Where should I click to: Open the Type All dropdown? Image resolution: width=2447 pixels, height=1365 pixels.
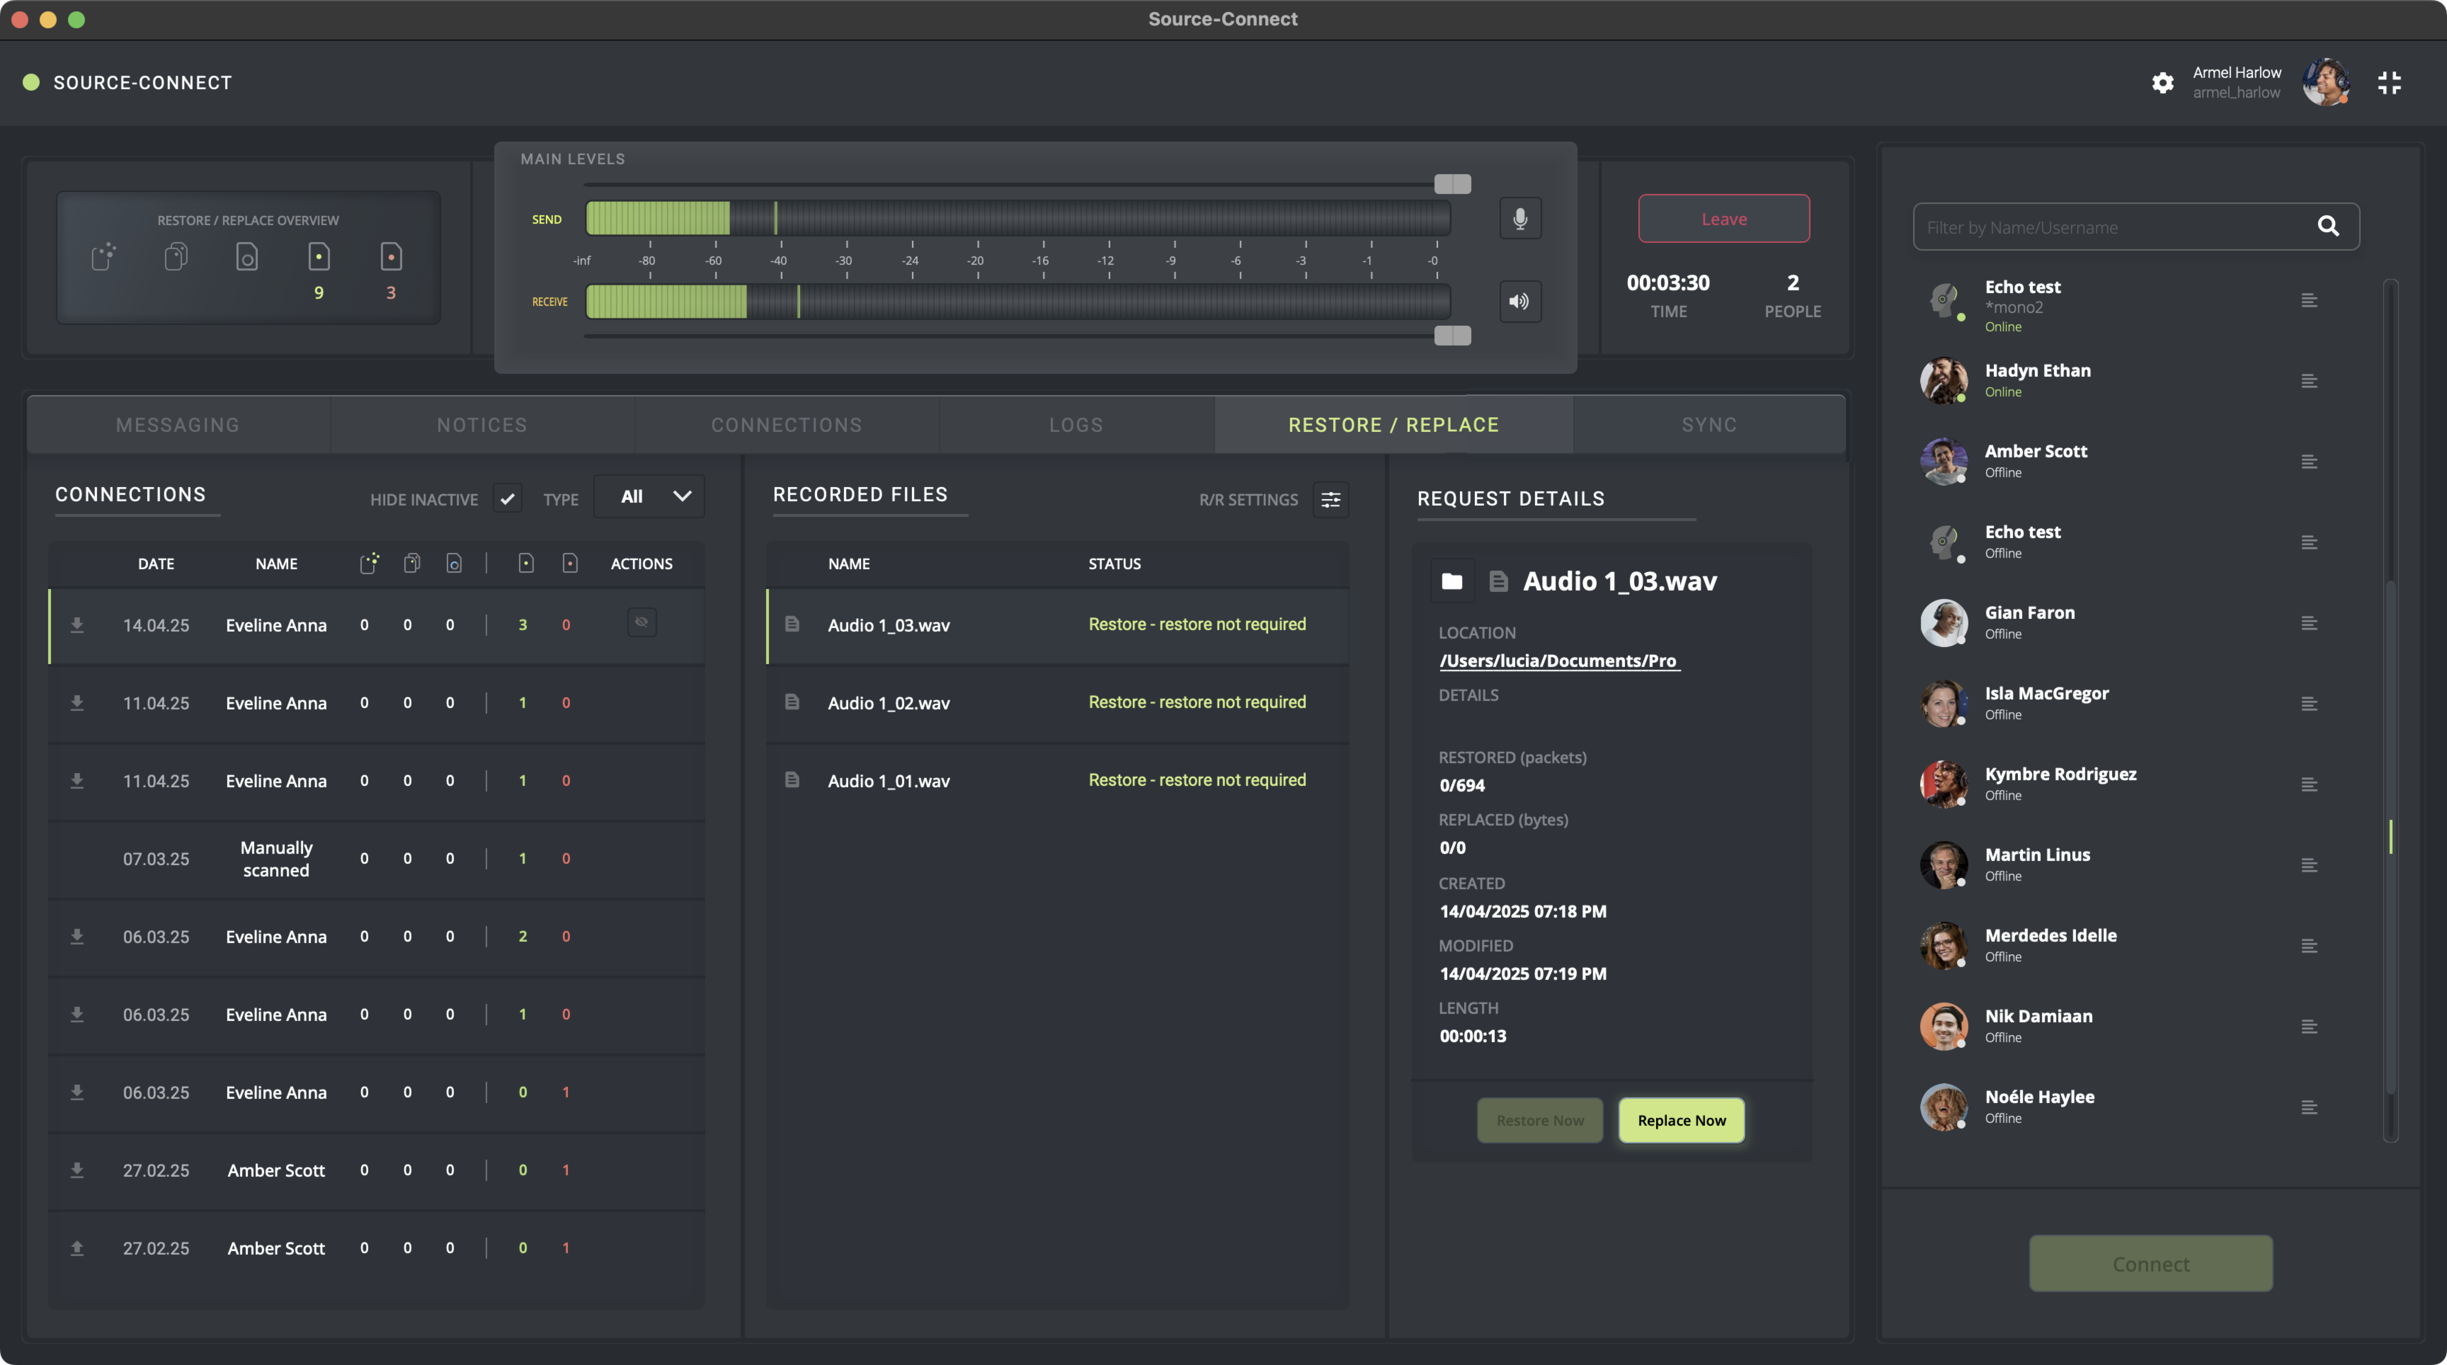coord(650,497)
